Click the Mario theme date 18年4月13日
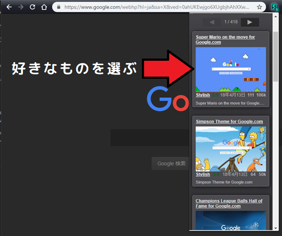 click(233, 95)
